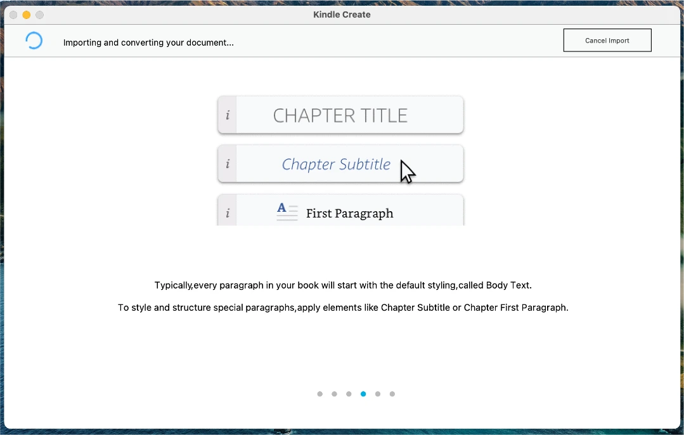Click the info icon beside First Paragraph
Screen dimensions: 684x435
[x=228, y=213]
